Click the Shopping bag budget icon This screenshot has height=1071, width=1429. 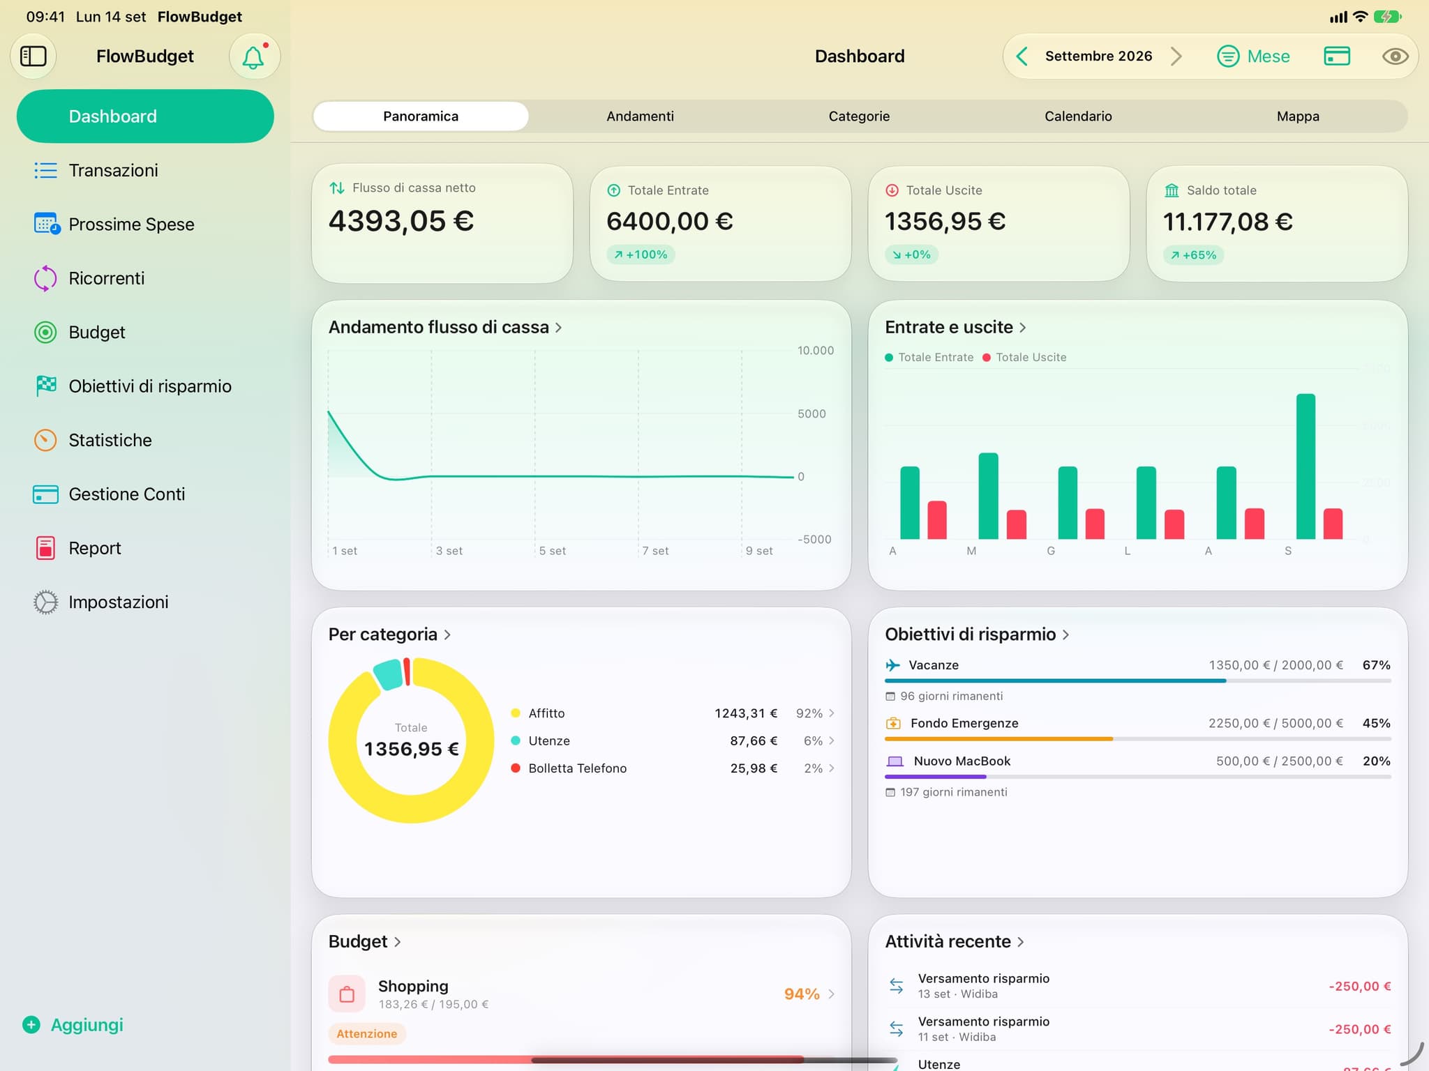point(347,994)
